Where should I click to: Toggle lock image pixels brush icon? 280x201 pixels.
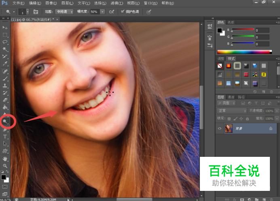click(235, 119)
